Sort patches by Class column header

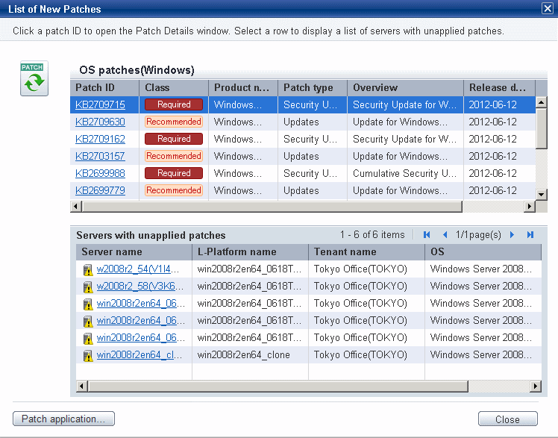coord(174,87)
